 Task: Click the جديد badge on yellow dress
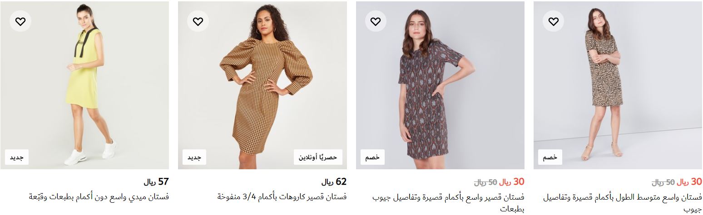tap(17, 157)
